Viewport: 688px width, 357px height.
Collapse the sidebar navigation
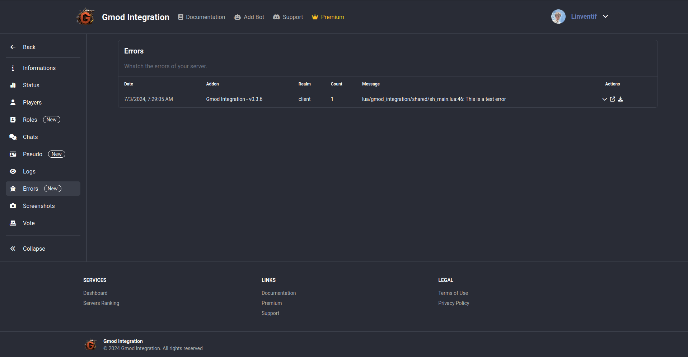tap(34, 249)
